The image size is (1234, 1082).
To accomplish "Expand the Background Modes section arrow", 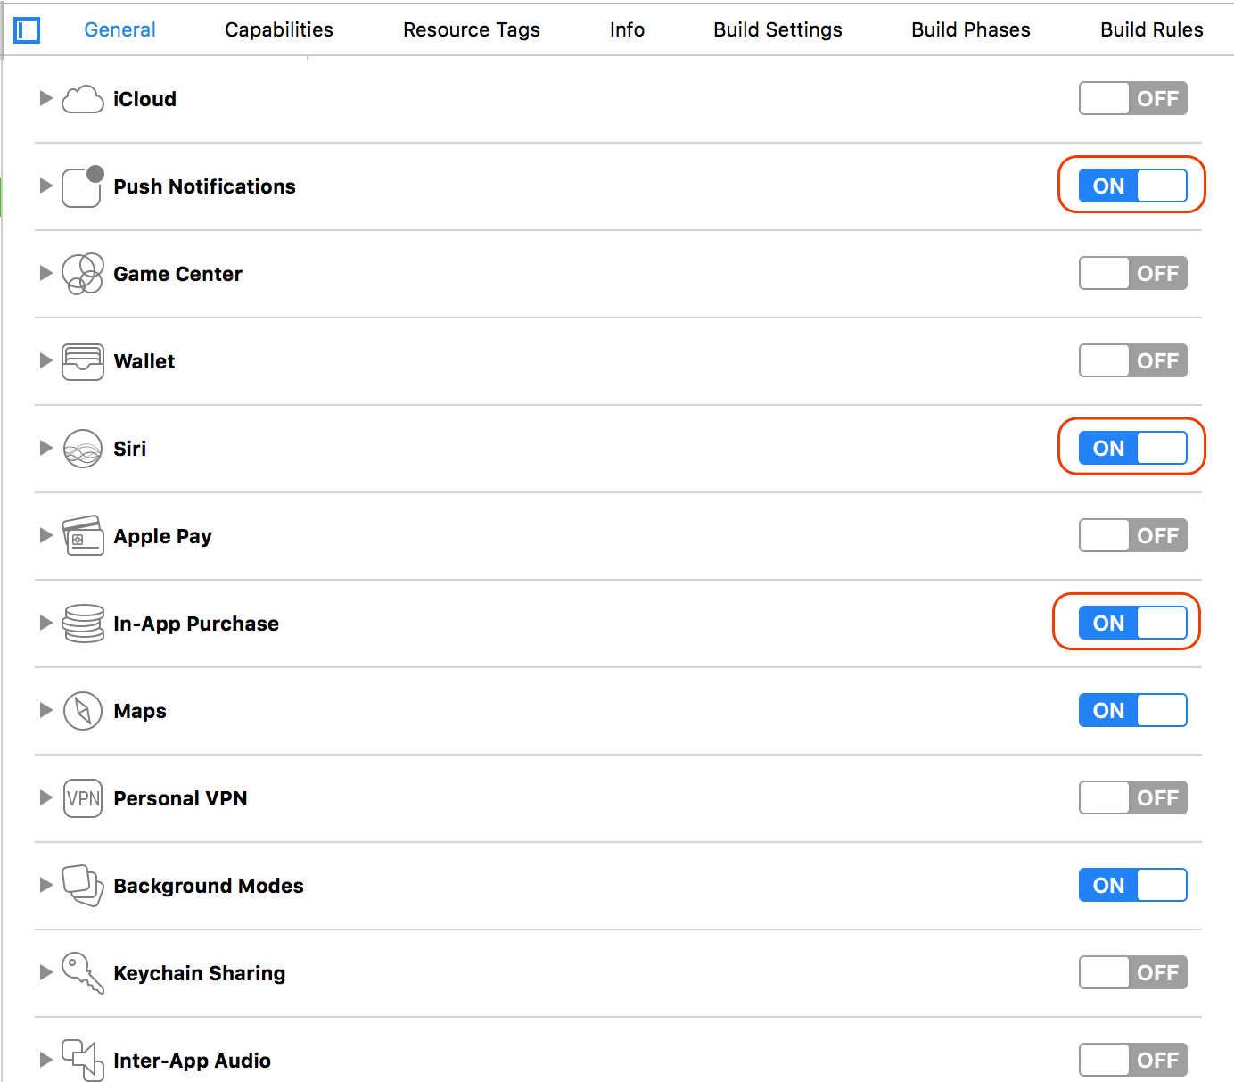I will 46,885.
